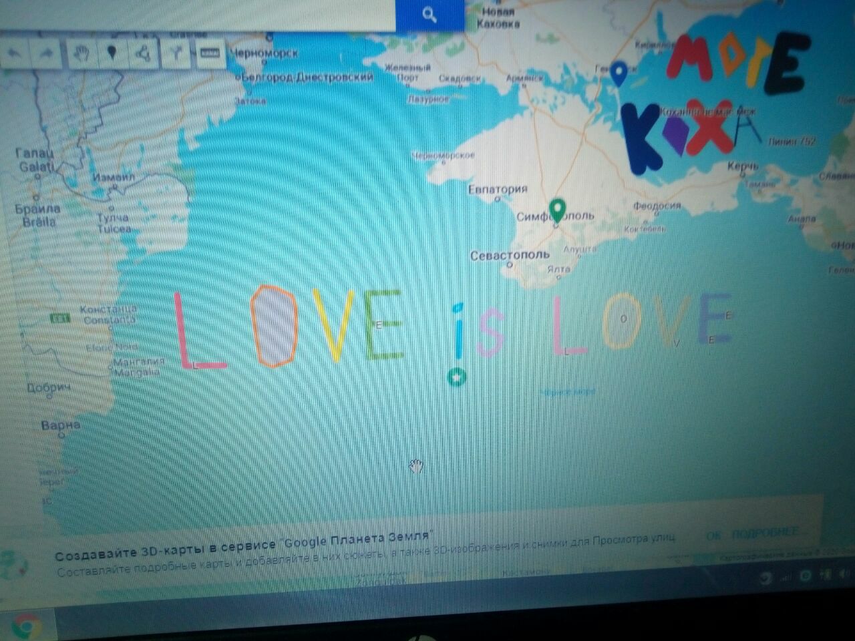Click the Добрич city label

tap(49, 387)
